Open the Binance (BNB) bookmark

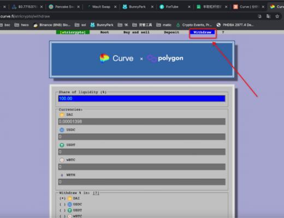[52, 25]
